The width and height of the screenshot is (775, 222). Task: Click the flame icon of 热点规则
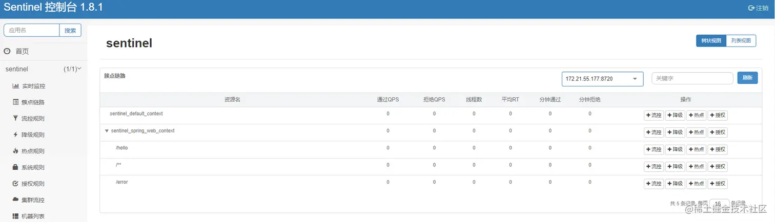pos(15,151)
